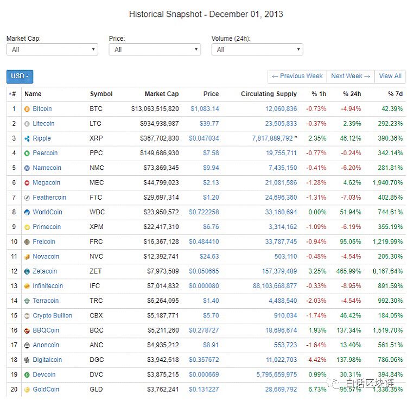Click the Digitalcoin logo icon
This screenshot has width=407, height=401.
(x=27, y=360)
